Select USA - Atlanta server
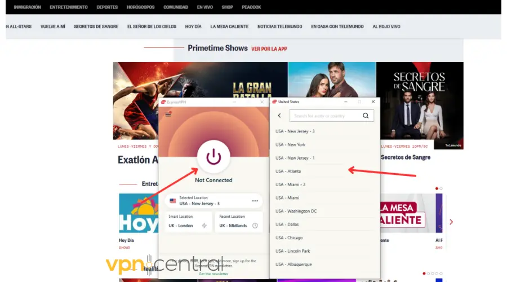 tap(324, 171)
